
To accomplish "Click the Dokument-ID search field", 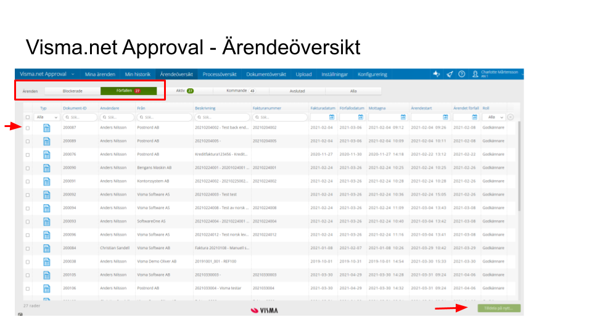I will (x=80, y=117).
